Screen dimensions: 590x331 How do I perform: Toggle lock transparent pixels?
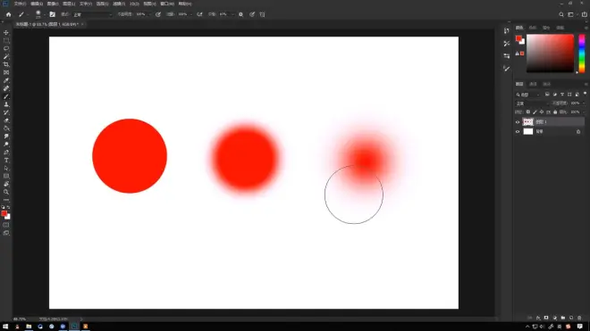528,112
